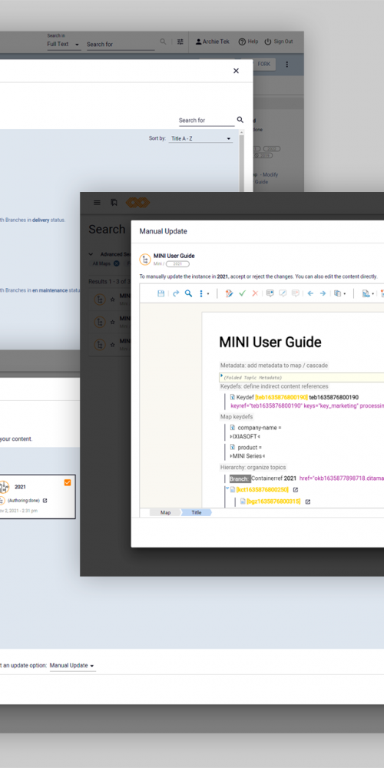Accept change with the green checkmark icon

coord(242,293)
